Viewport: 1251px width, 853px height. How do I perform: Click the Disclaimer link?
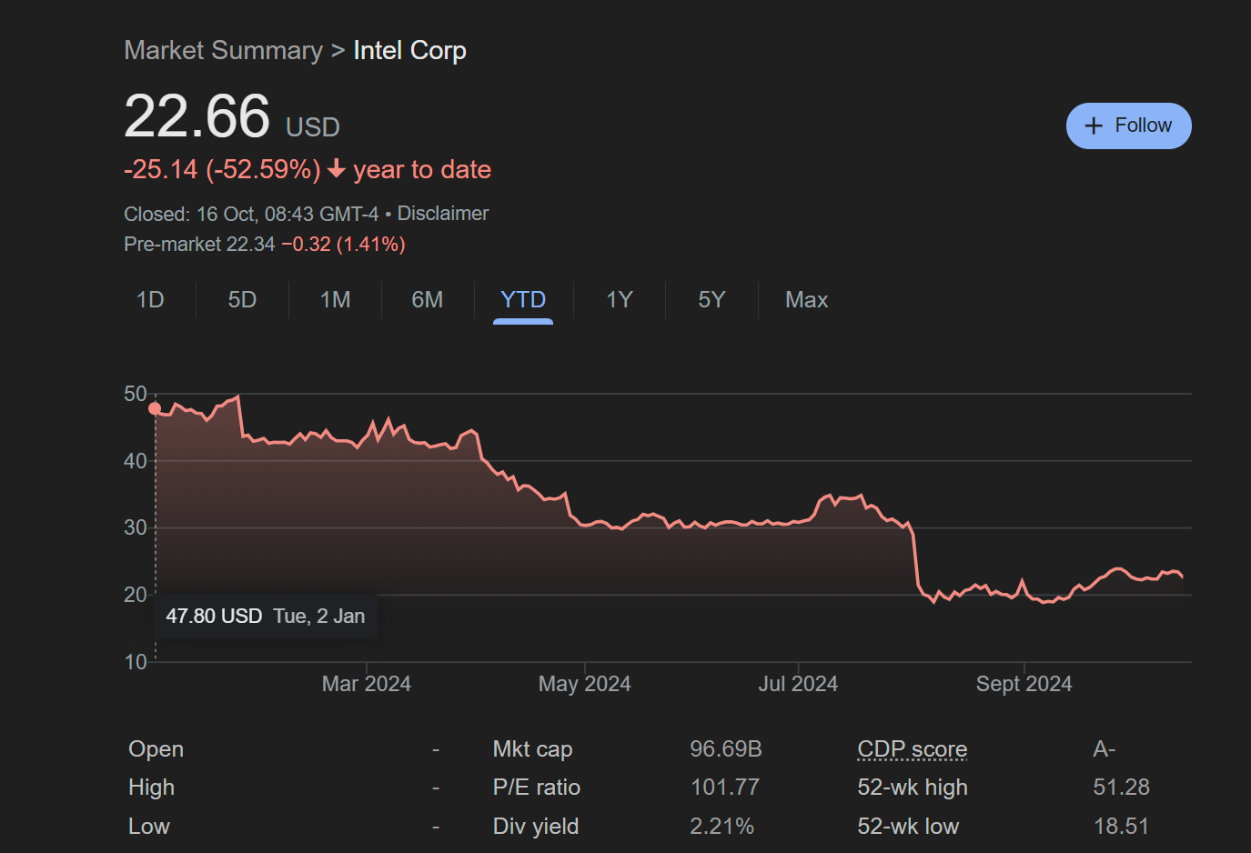click(443, 214)
